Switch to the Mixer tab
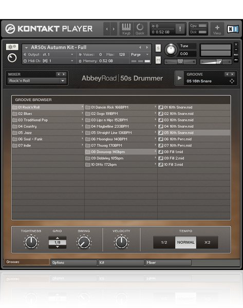The height and width of the screenshot is (308, 243). [169, 263]
